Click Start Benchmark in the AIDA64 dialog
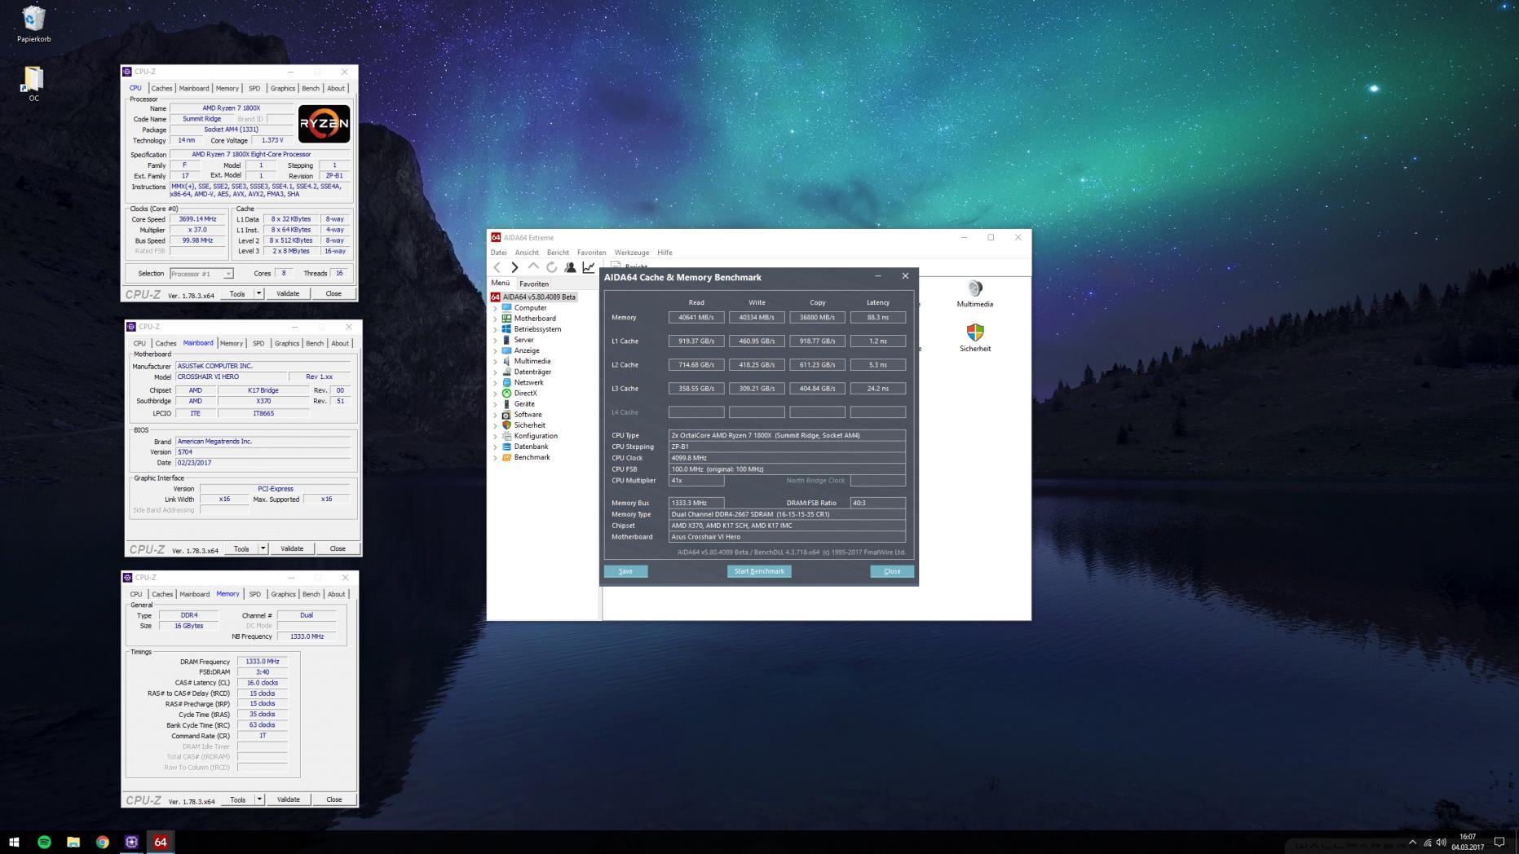 [x=759, y=571]
